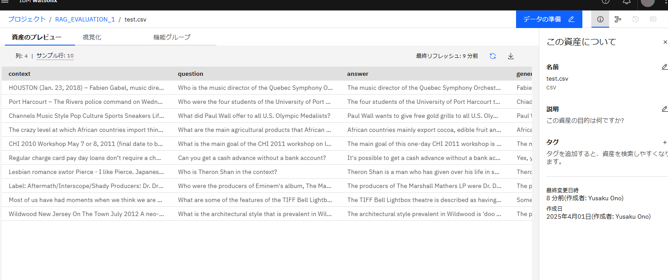Click the '最終リフレッシュ: 9 分前' status text
The image size is (668, 280).
(x=447, y=56)
